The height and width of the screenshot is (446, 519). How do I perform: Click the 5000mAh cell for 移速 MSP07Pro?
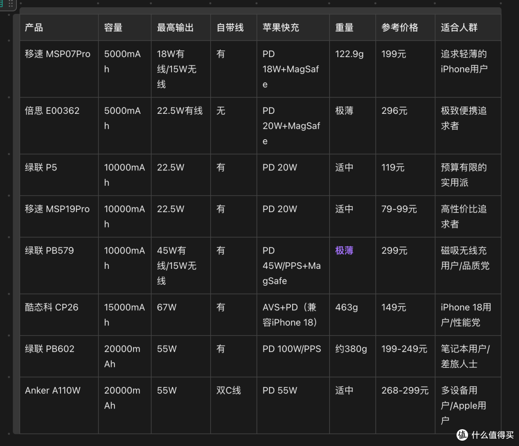[x=125, y=69]
